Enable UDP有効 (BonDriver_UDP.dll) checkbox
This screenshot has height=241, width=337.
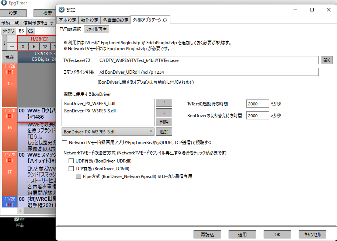(x=71, y=161)
